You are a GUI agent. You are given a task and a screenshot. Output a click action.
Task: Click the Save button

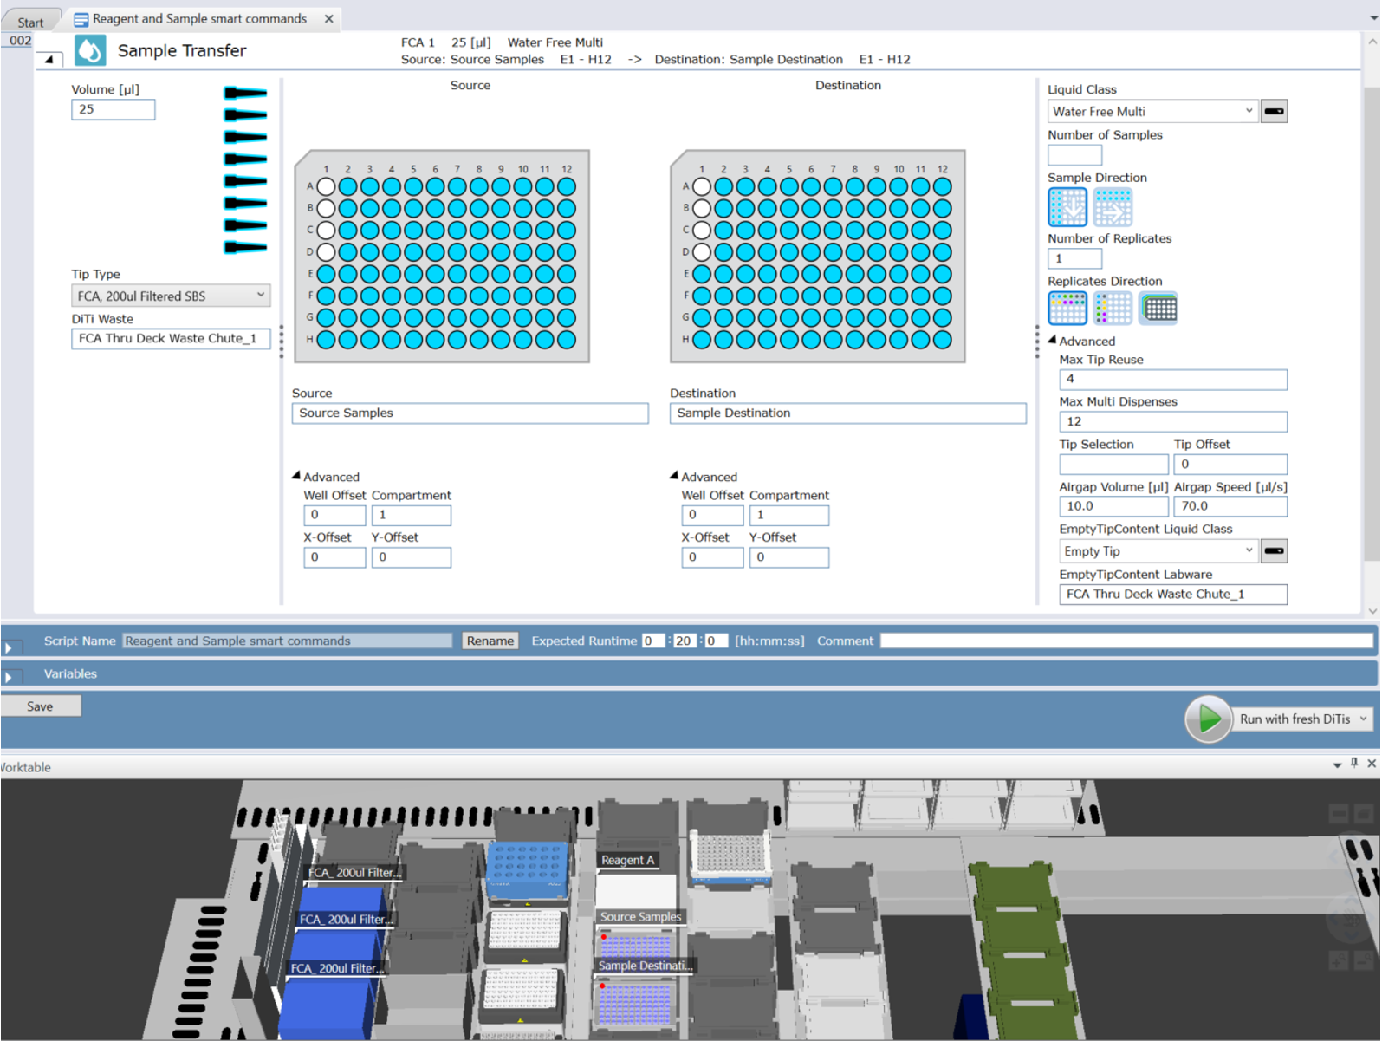40,706
